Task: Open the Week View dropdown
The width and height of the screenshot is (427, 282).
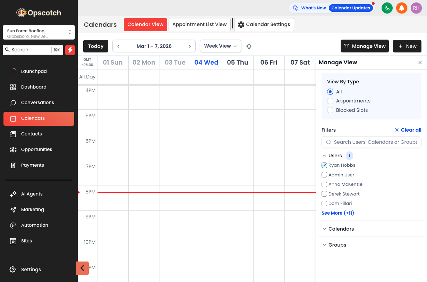Action: coord(220,46)
